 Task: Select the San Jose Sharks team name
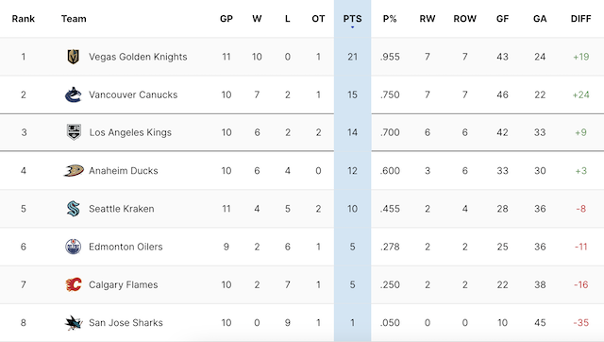pyautogui.click(x=126, y=323)
